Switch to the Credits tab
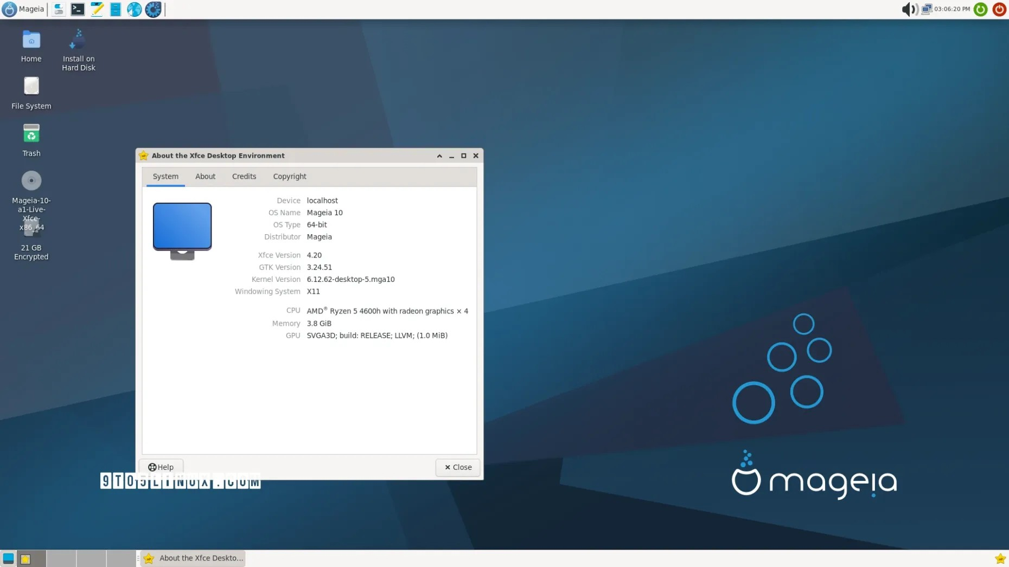Image resolution: width=1009 pixels, height=567 pixels. [244, 177]
